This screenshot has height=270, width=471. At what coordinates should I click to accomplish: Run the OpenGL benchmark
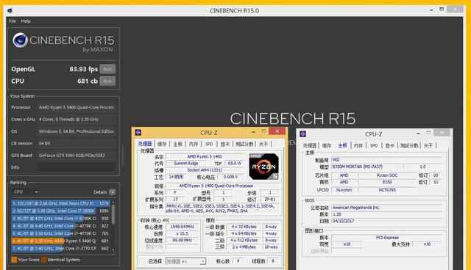107,69
